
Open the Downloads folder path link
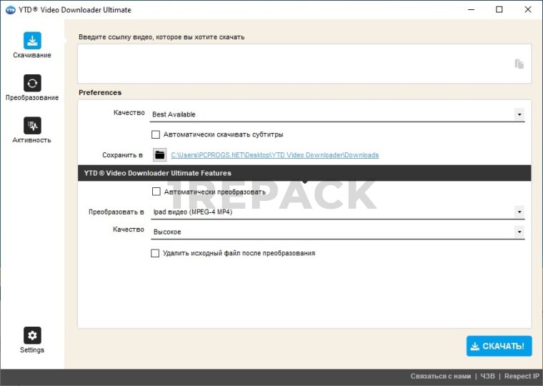pyautogui.click(x=274, y=155)
